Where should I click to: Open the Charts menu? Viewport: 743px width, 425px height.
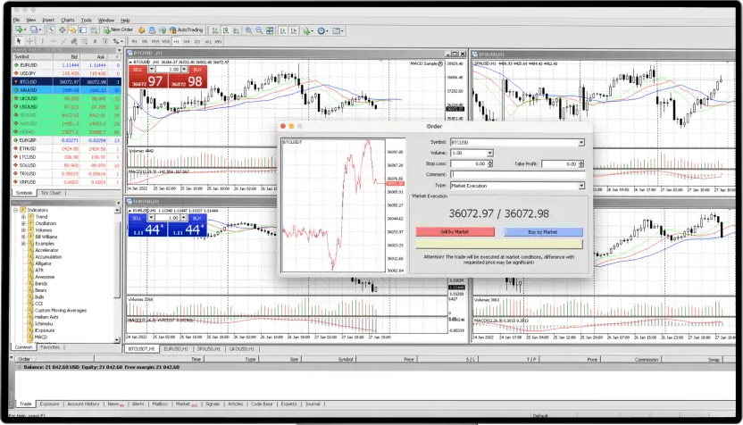[x=68, y=19]
